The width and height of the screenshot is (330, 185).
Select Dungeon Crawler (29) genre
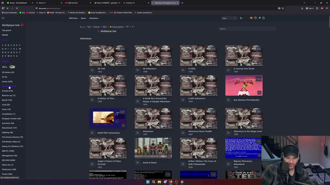11,118
